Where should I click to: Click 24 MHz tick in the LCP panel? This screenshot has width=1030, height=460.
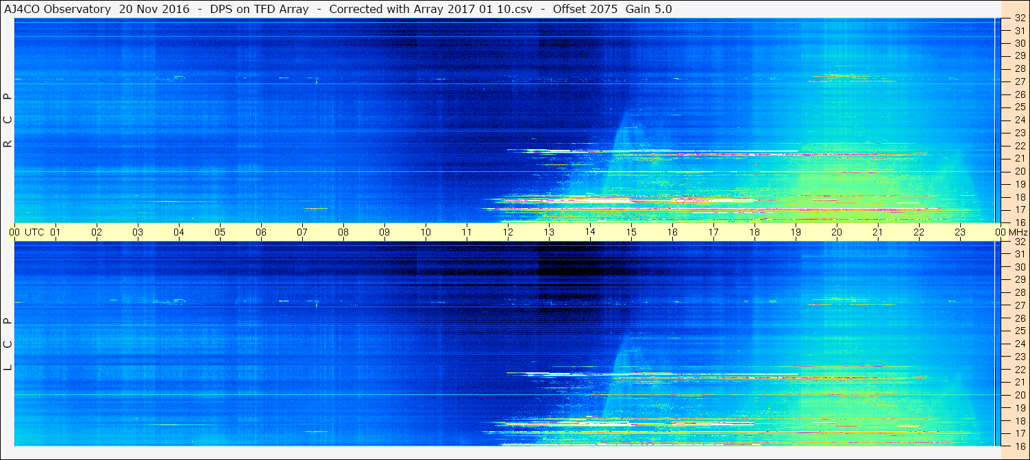[1019, 344]
